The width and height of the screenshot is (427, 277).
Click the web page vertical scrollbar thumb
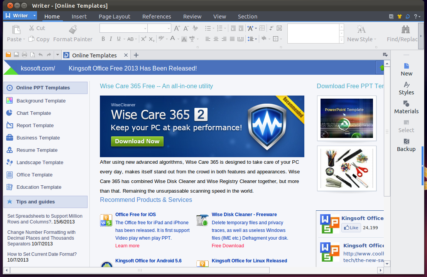(387, 131)
